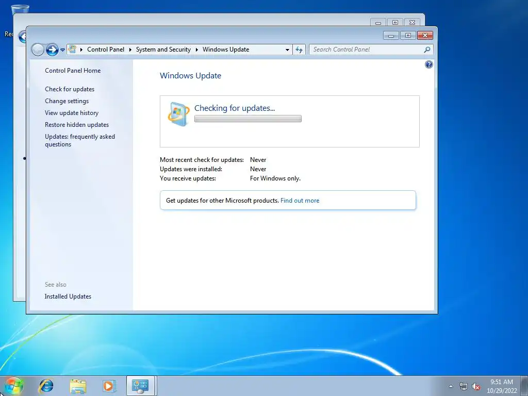Click Check for updates link
The width and height of the screenshot is (528, 396).
[70, 89]
